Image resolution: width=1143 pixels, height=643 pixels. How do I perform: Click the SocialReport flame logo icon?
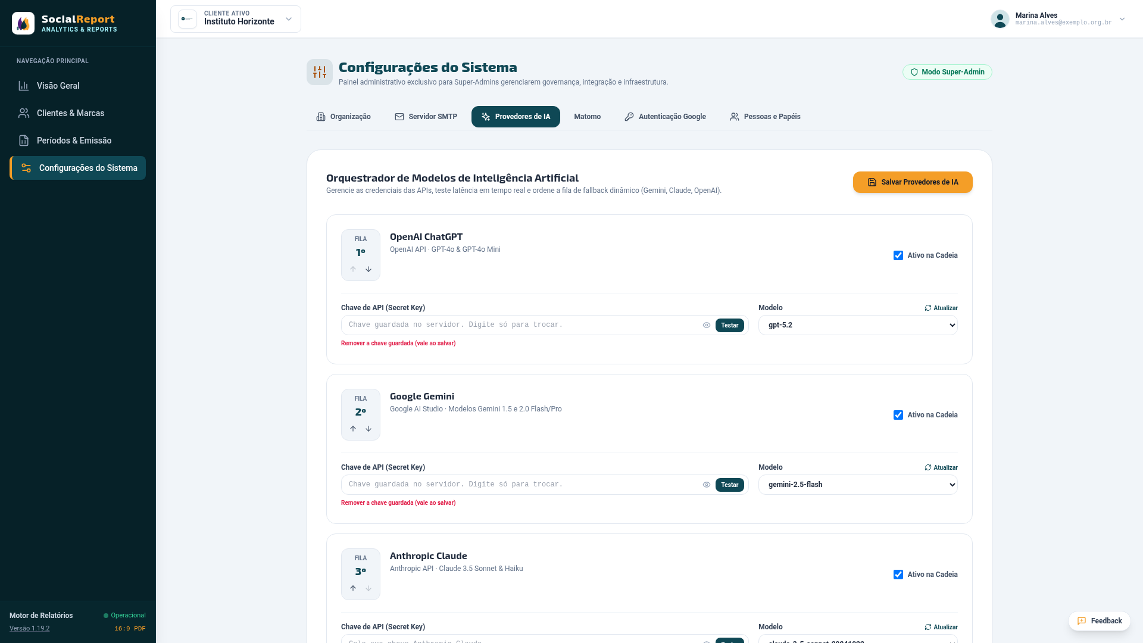[x=23, y=23]
